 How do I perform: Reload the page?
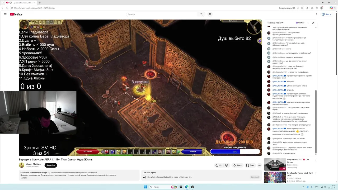point(7,8)
